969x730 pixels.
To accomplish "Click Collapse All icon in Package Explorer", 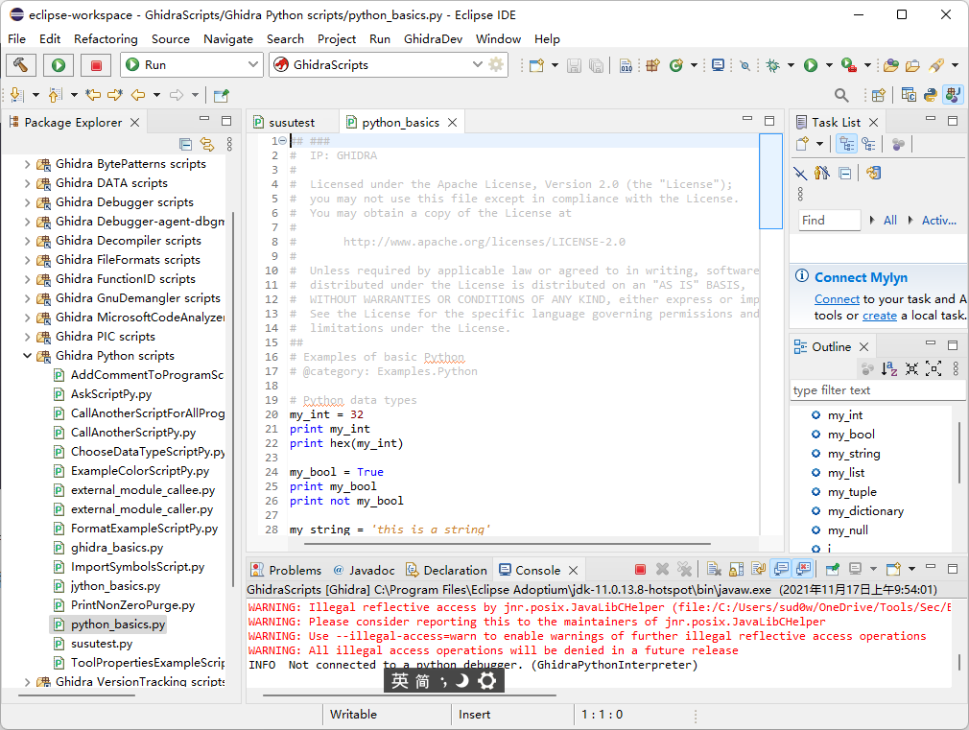I will [185, 144].
